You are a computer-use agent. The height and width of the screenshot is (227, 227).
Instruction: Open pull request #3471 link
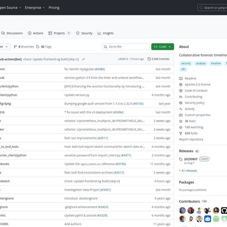point(126,155)
